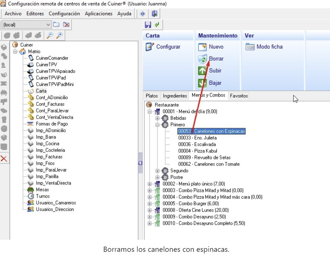Click the panel splitter collapse arrow

click(x=140, y=163)
